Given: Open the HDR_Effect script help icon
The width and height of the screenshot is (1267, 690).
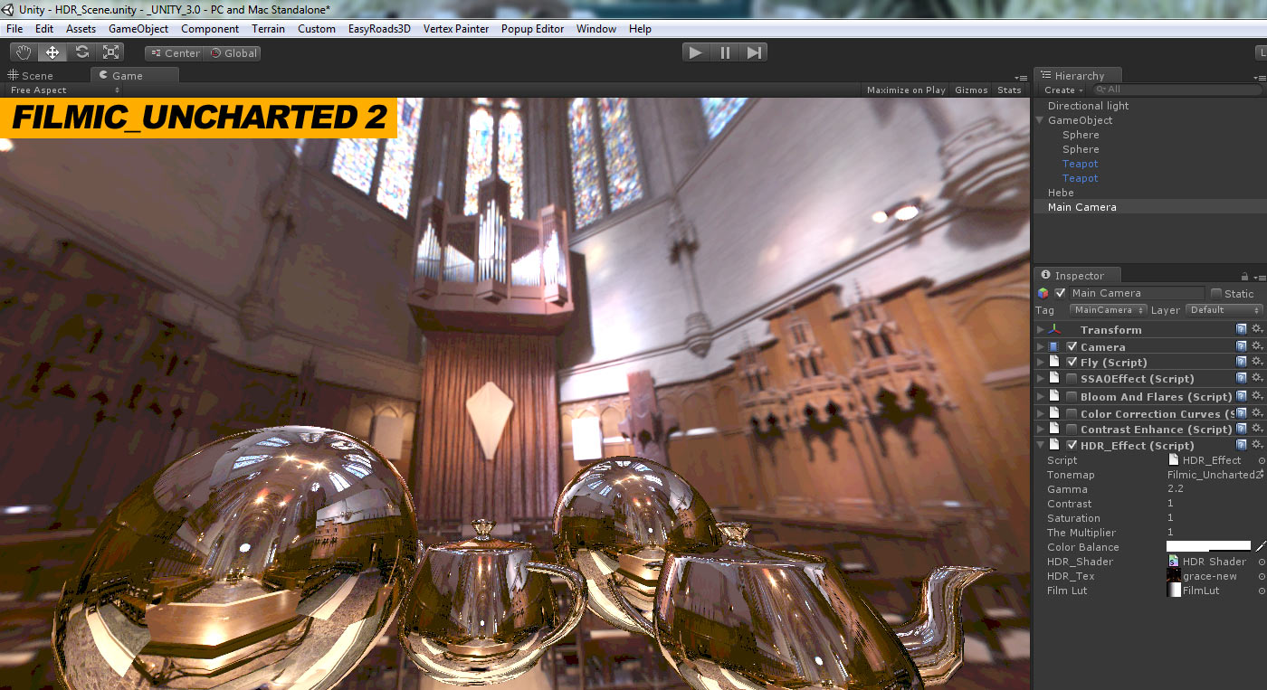Looking at the screenshot, I should pos(1242,445).
